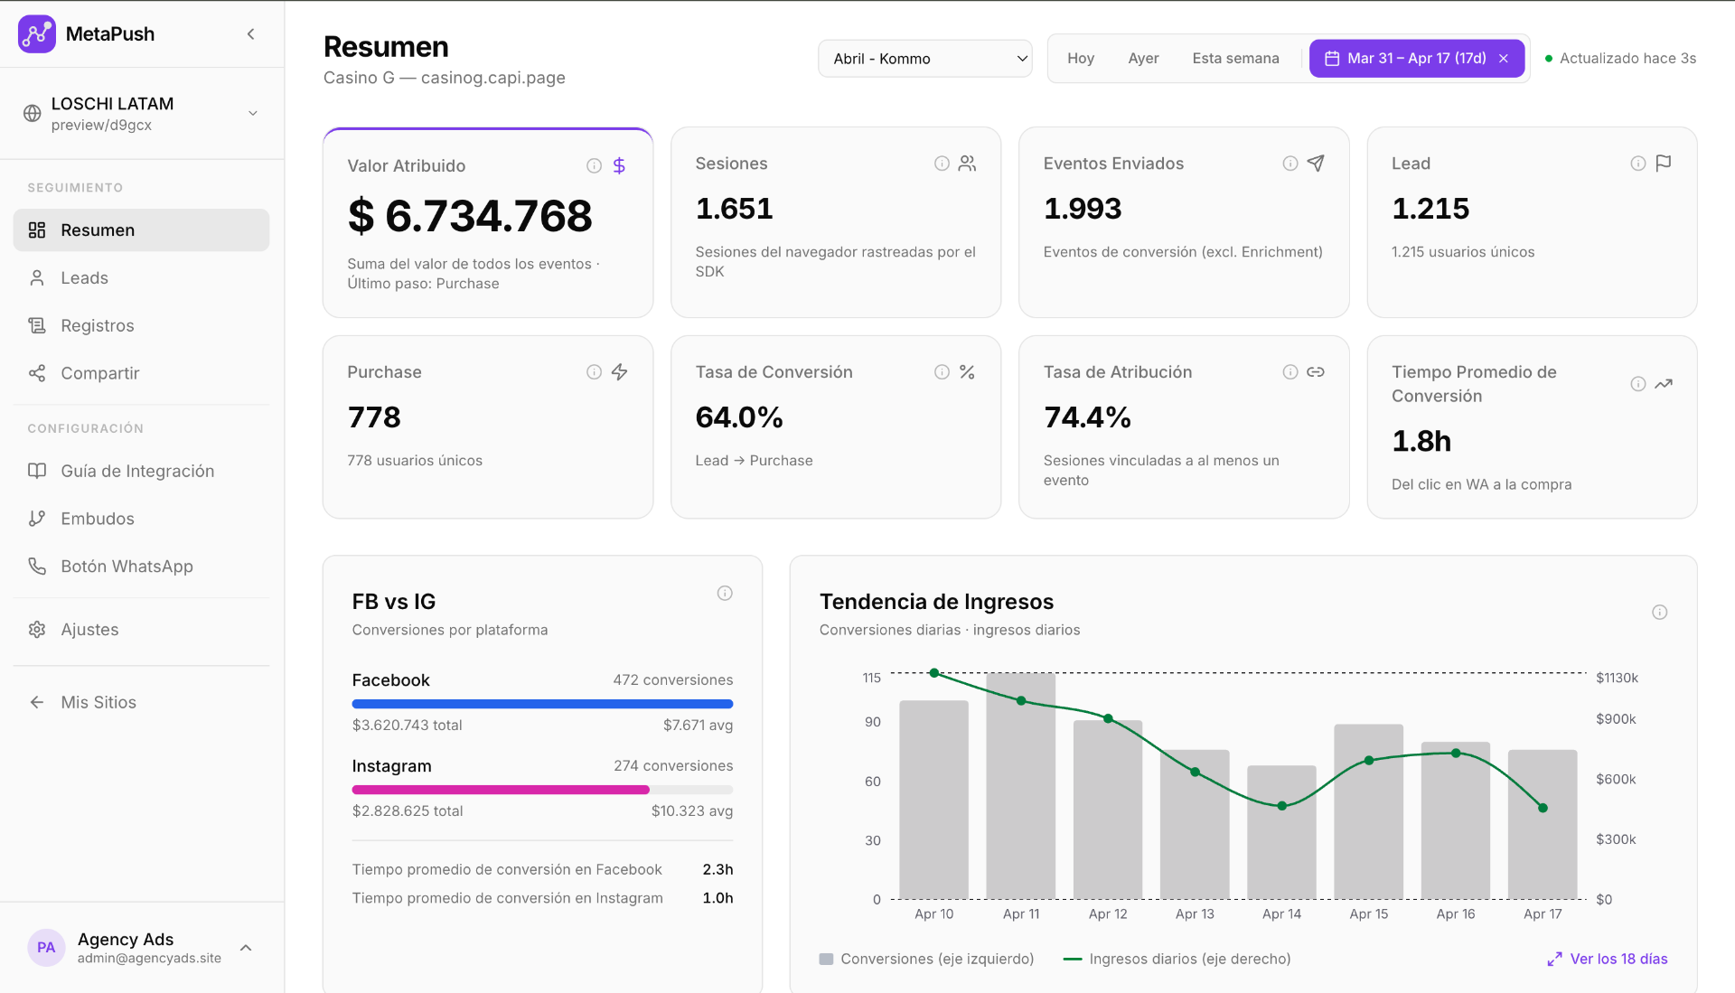Open the Guía de Integración page
The width and height of the screenshot is (1735, 993).
tap(136, 471)
